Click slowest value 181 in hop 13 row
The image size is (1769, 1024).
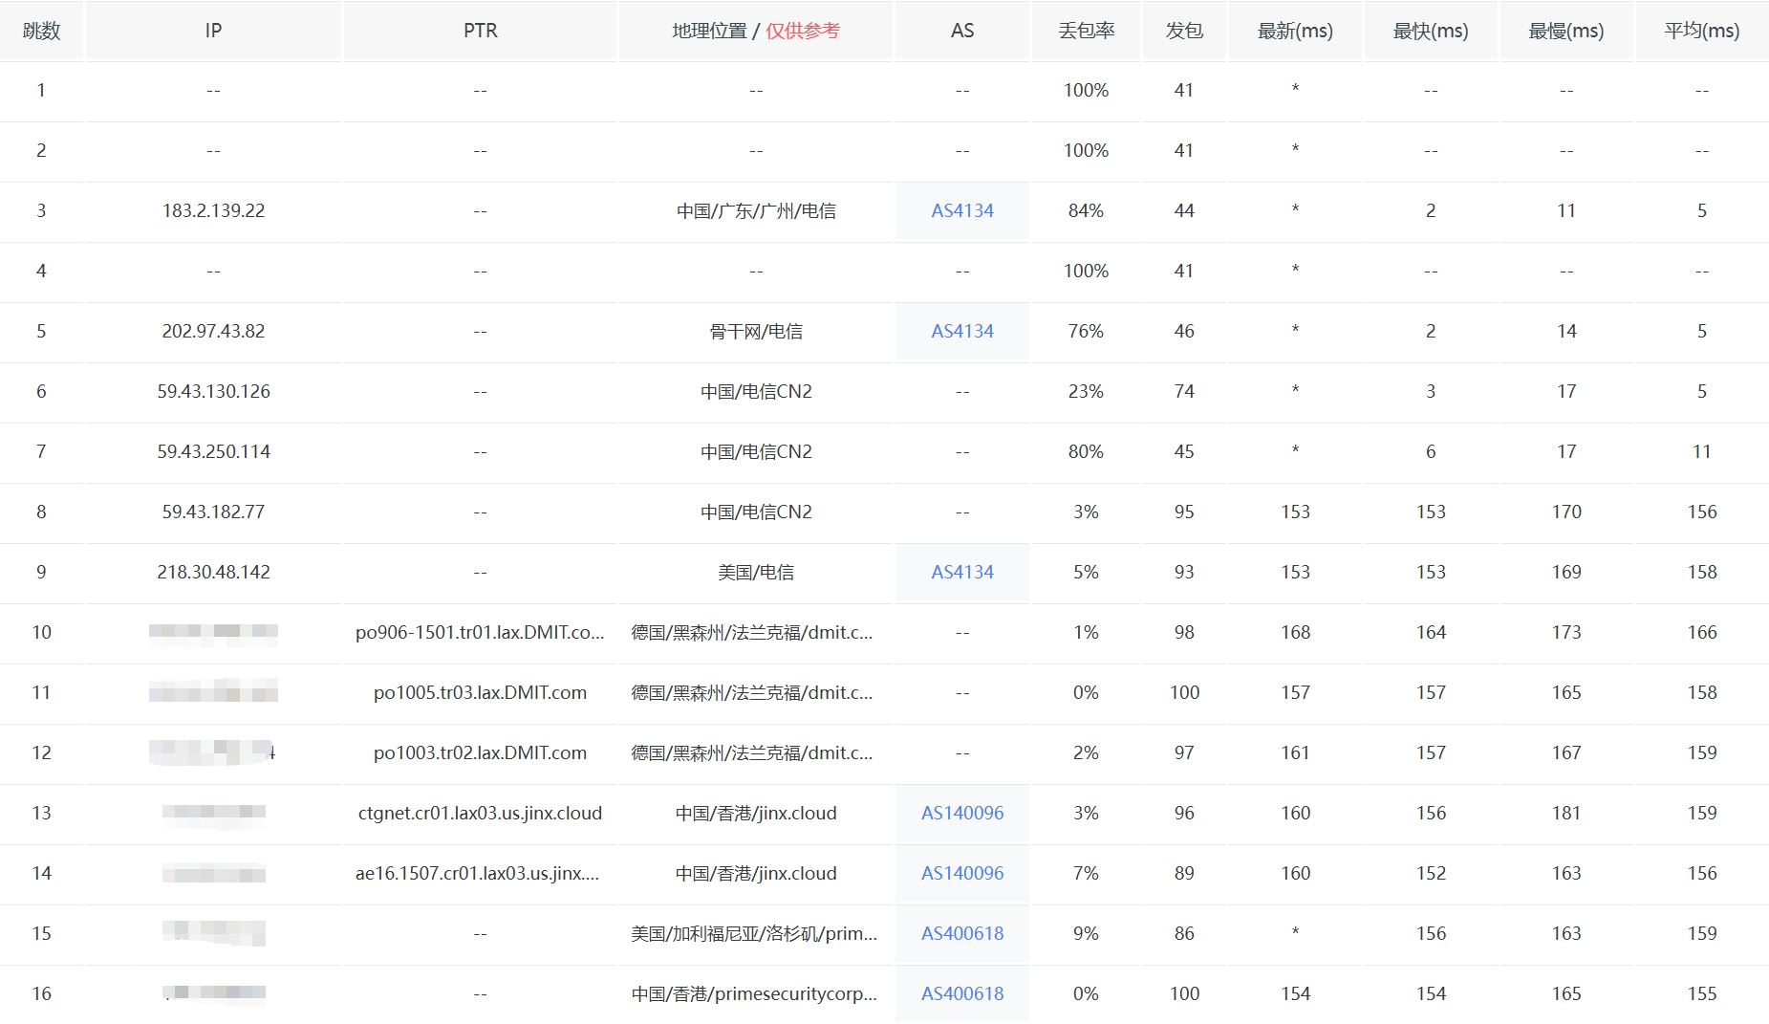click(x=1566, y=813)
